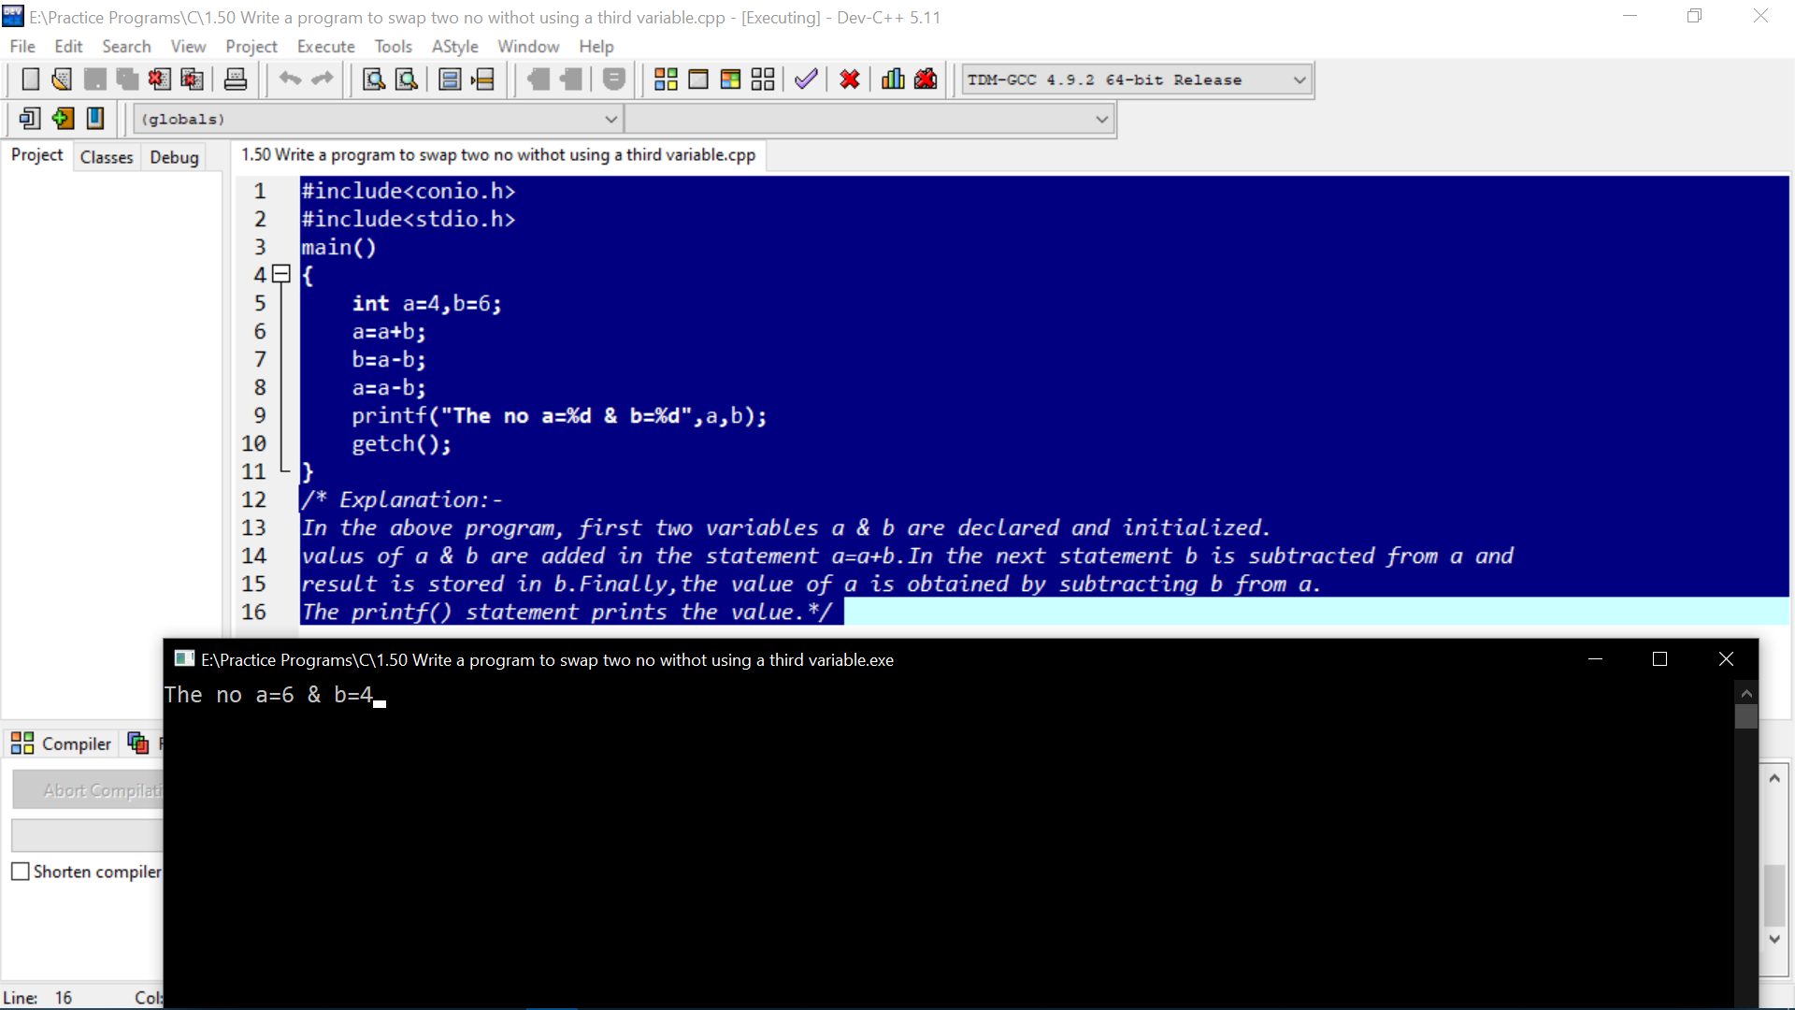1795x1010 pixels.
Task: Click the Profile Analysis bar chart icon
Action: [893, 79]
